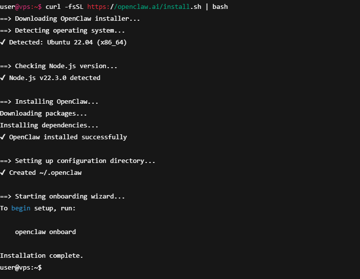Click the checkmark before "Node.js v22.3.0 detected"
The height and width of the screenshot is (279, 360).
click(x=3, y=78)
